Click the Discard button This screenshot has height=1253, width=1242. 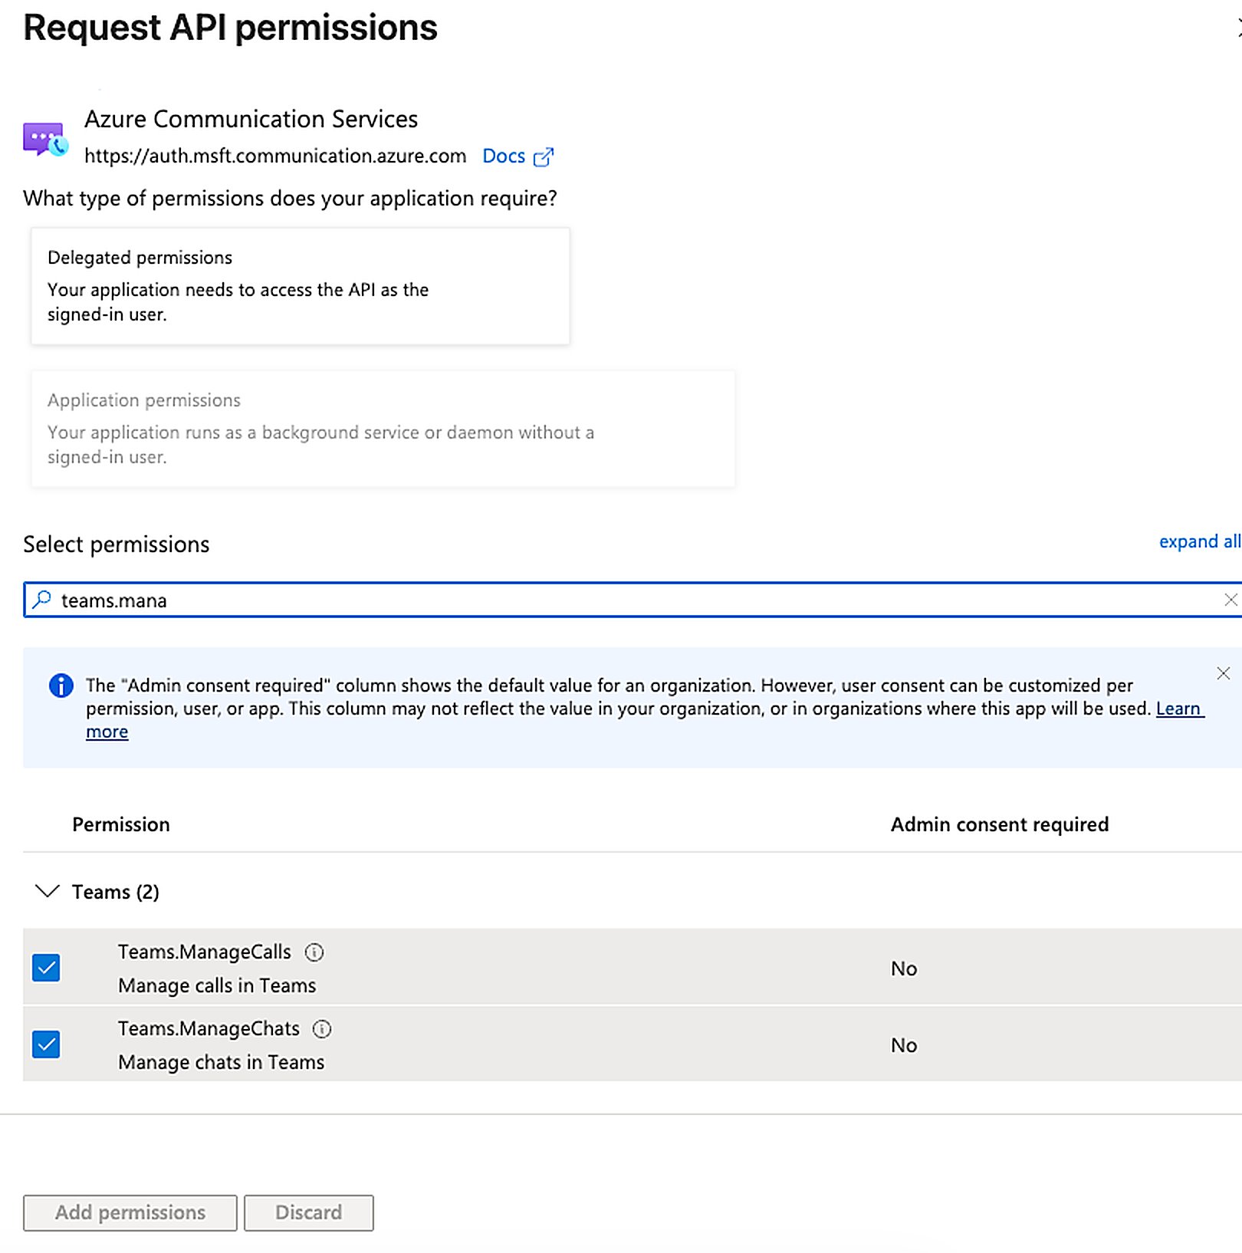click(x=309, y=1212)
